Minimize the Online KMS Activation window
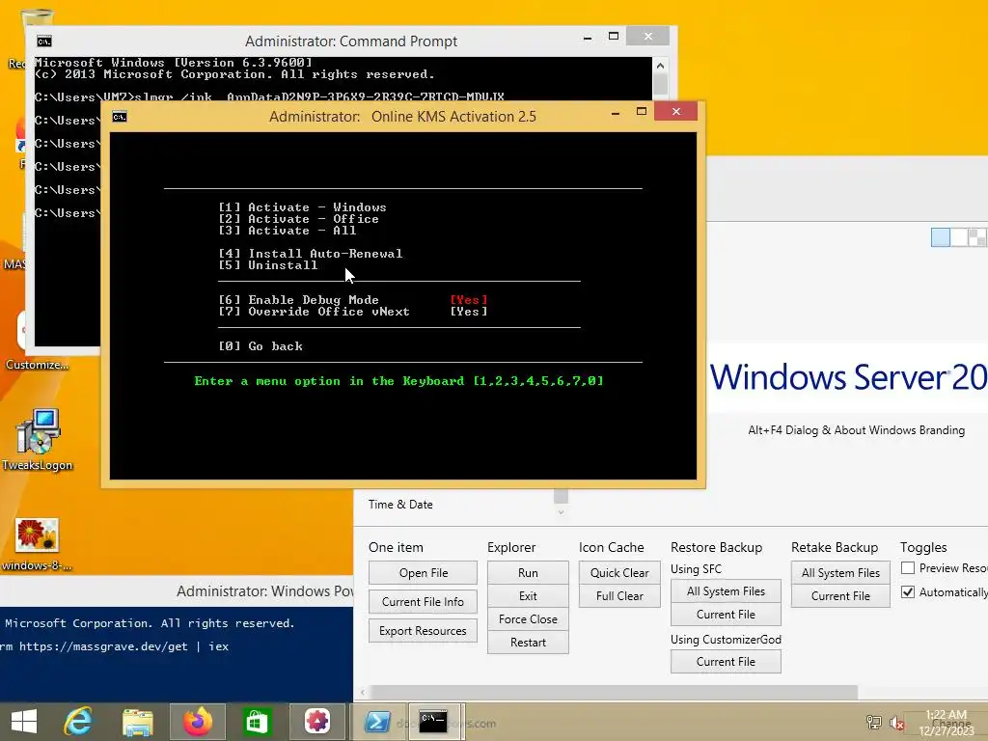The image size is (988, 741). pos(616,113)
